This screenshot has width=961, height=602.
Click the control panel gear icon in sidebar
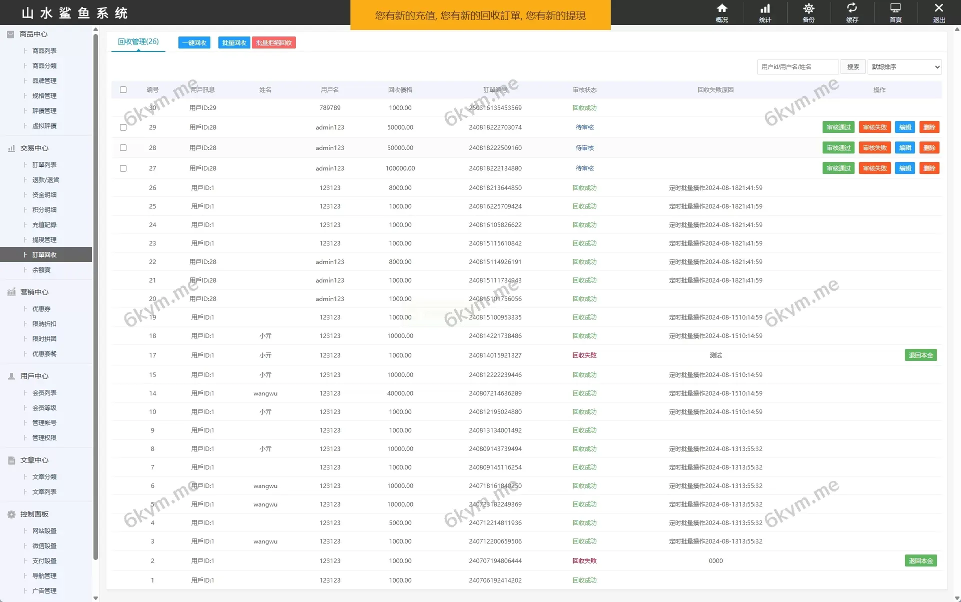tap(11, 514)
